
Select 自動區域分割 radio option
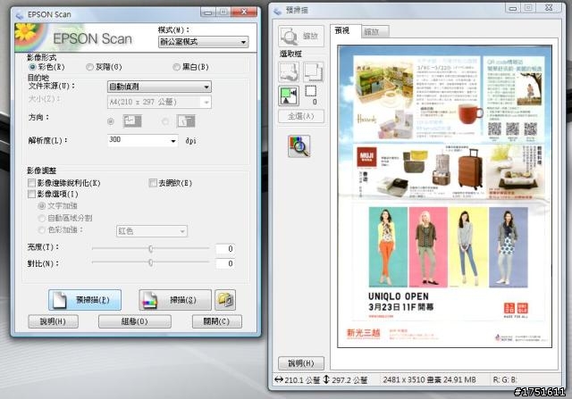pyautogui.click(x=42, y=219)
